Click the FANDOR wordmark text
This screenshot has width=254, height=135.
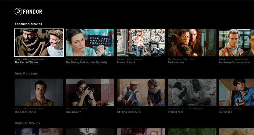pyautogui.click(x=33, y=12)
